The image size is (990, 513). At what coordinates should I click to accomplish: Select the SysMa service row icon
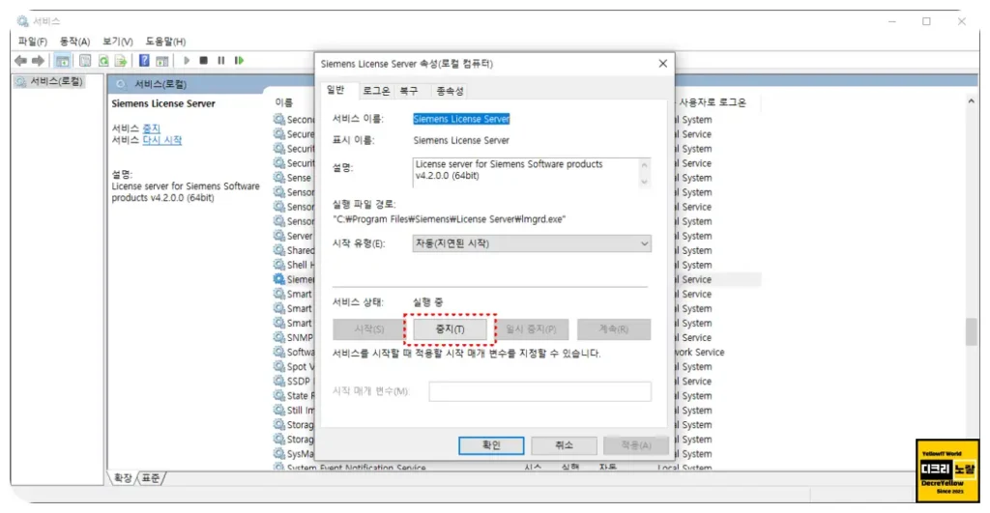pyautogui.click(x=279, y=453)
